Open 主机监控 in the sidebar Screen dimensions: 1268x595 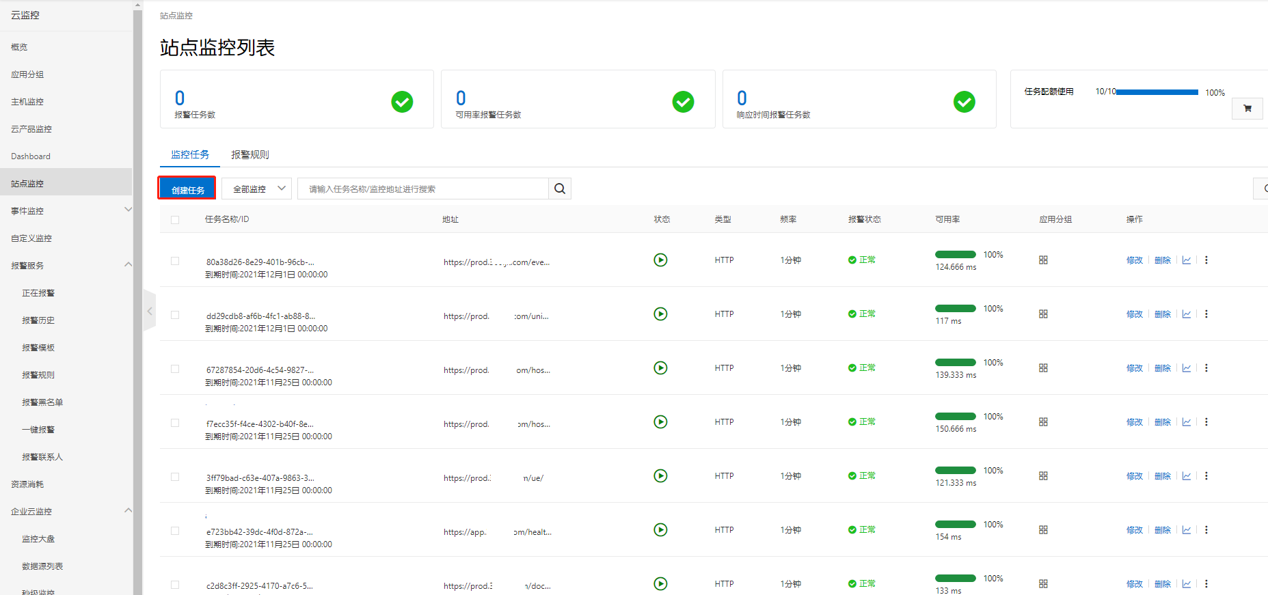tap(27, 102)
